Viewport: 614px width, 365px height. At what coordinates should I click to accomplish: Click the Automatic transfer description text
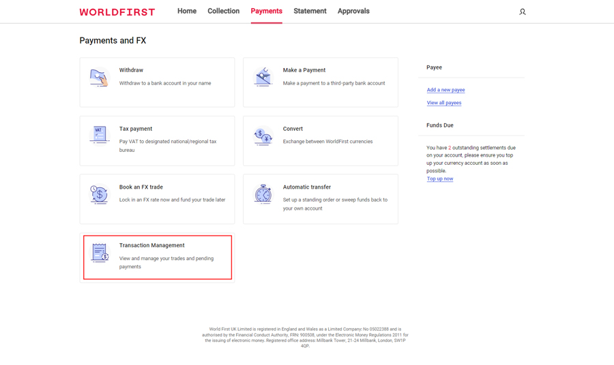click(x=335, y=204)
